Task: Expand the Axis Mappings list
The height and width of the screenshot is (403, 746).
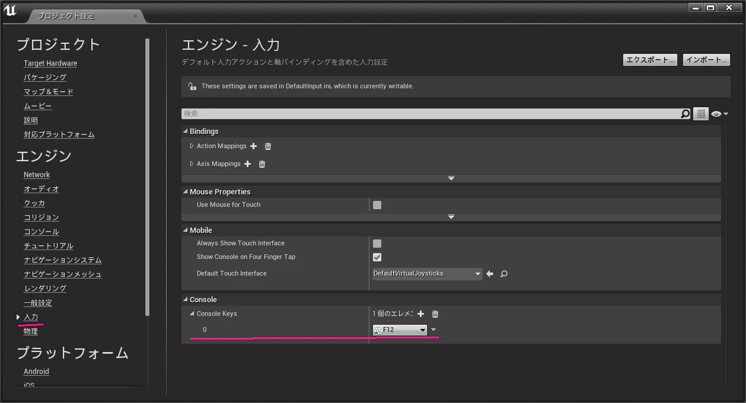Action: point(192,164)
